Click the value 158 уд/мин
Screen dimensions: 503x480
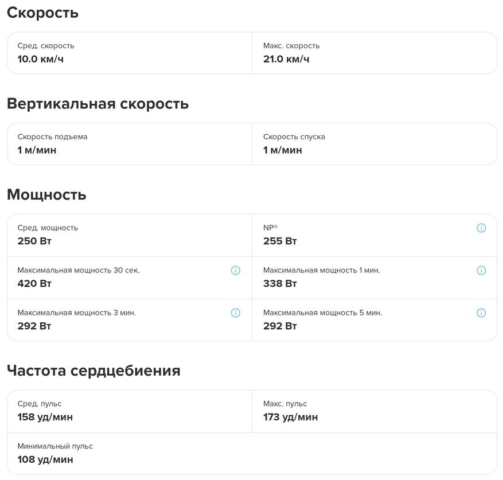[x=45, y=417]
